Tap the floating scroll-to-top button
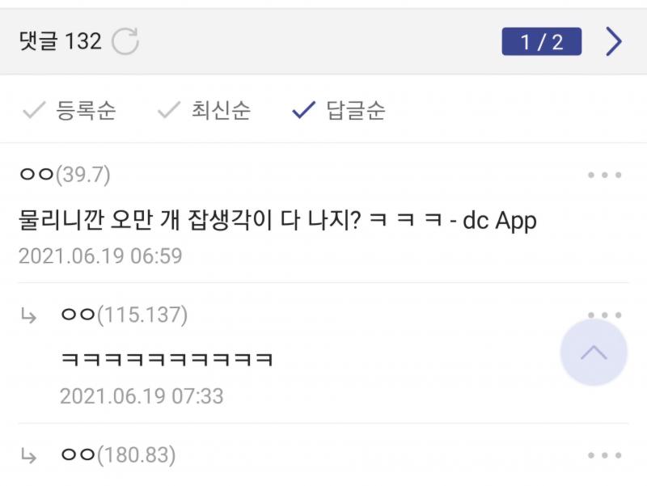The width and height of the screenshot is (647, 486). (594, 353)
